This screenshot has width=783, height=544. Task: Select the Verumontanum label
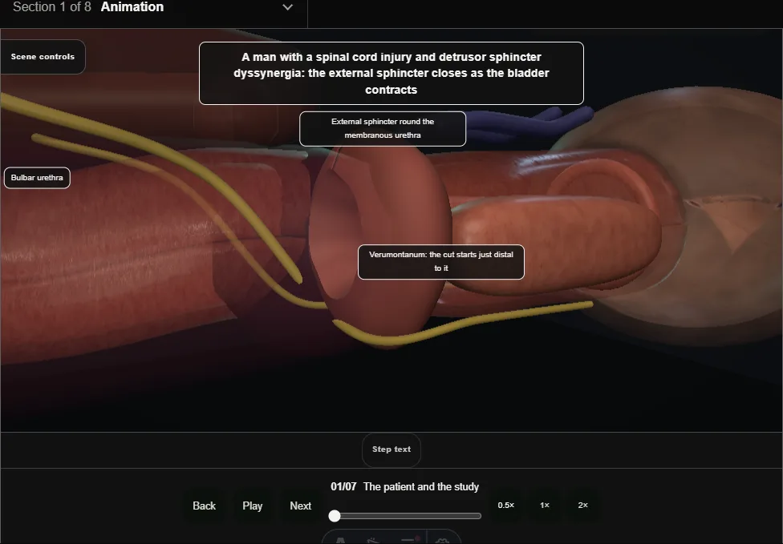coord(441,262)
